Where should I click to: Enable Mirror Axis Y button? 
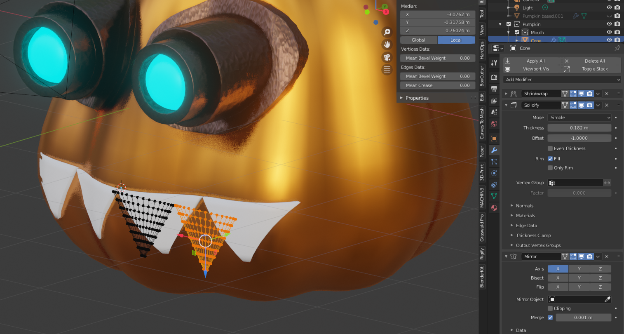[x=579, y=269]
